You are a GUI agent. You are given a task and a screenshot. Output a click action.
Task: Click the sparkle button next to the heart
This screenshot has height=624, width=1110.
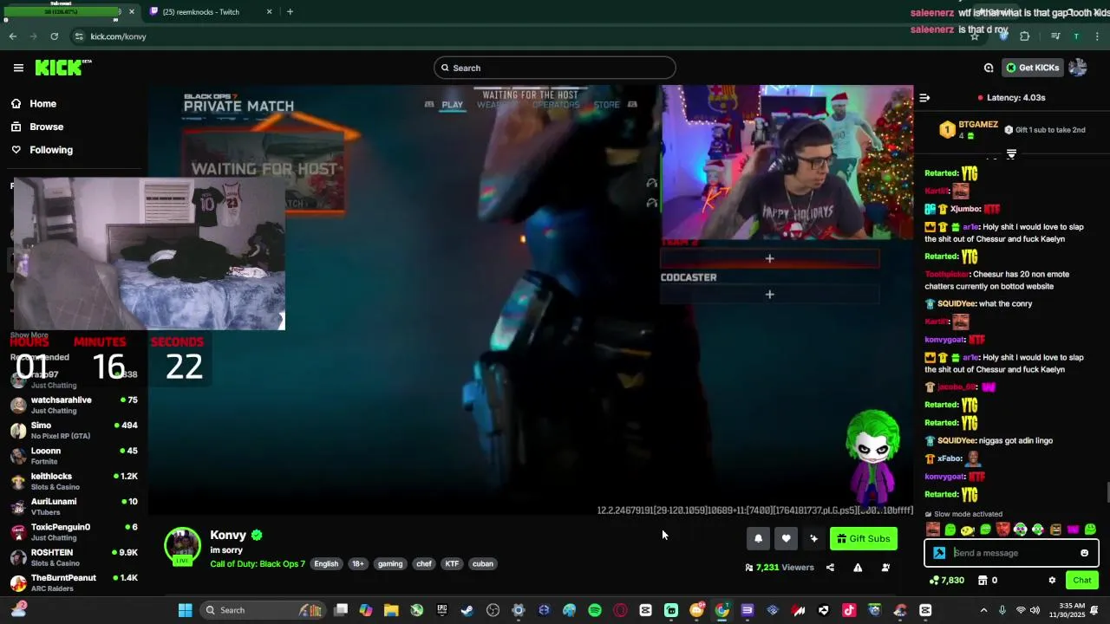tap(813, 539)
